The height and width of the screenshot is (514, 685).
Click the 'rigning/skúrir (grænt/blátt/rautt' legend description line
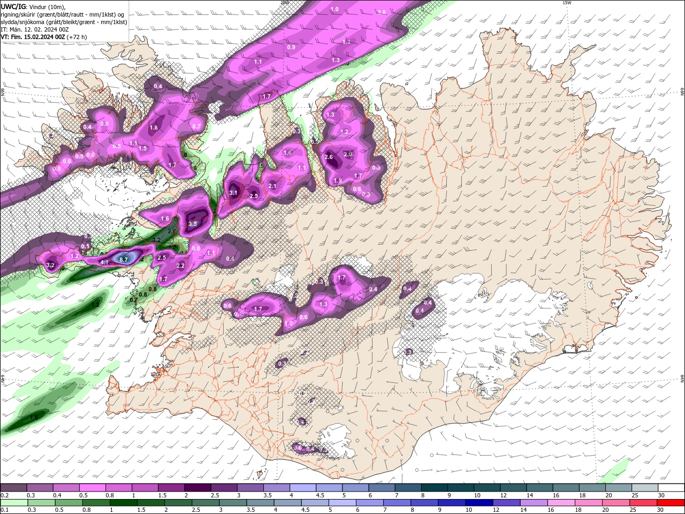[x=64, y=14]
